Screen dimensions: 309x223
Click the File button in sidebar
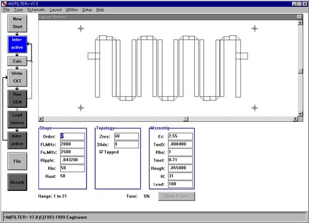point(17,161)
